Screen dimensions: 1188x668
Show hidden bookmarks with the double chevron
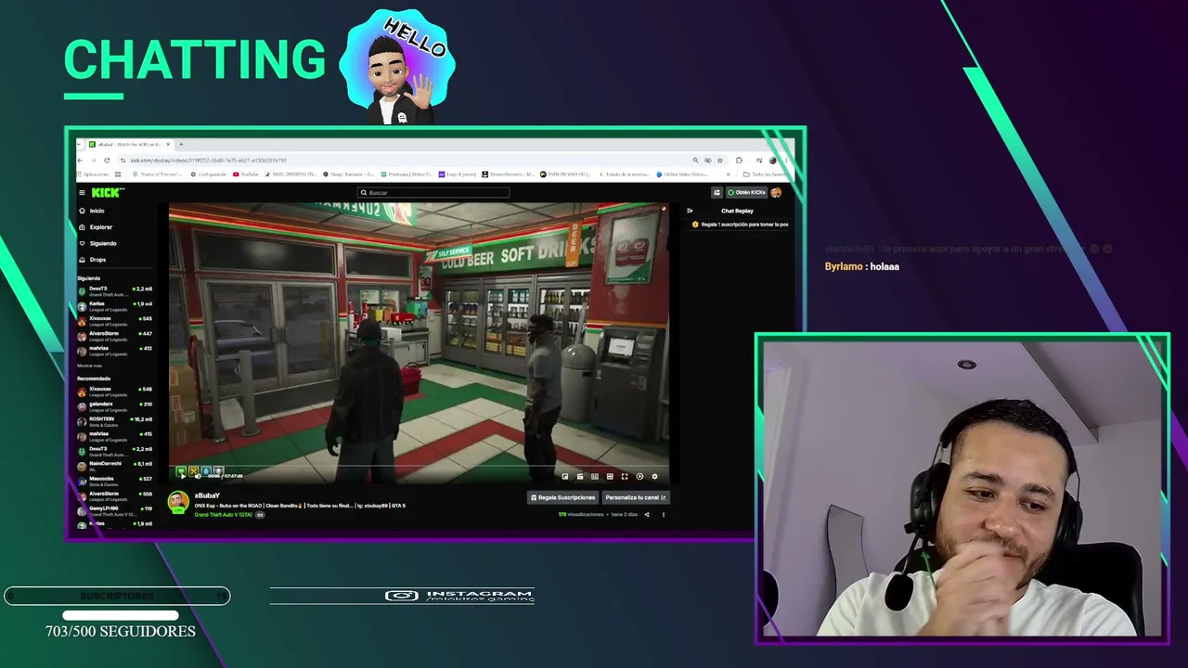point(730,174)
